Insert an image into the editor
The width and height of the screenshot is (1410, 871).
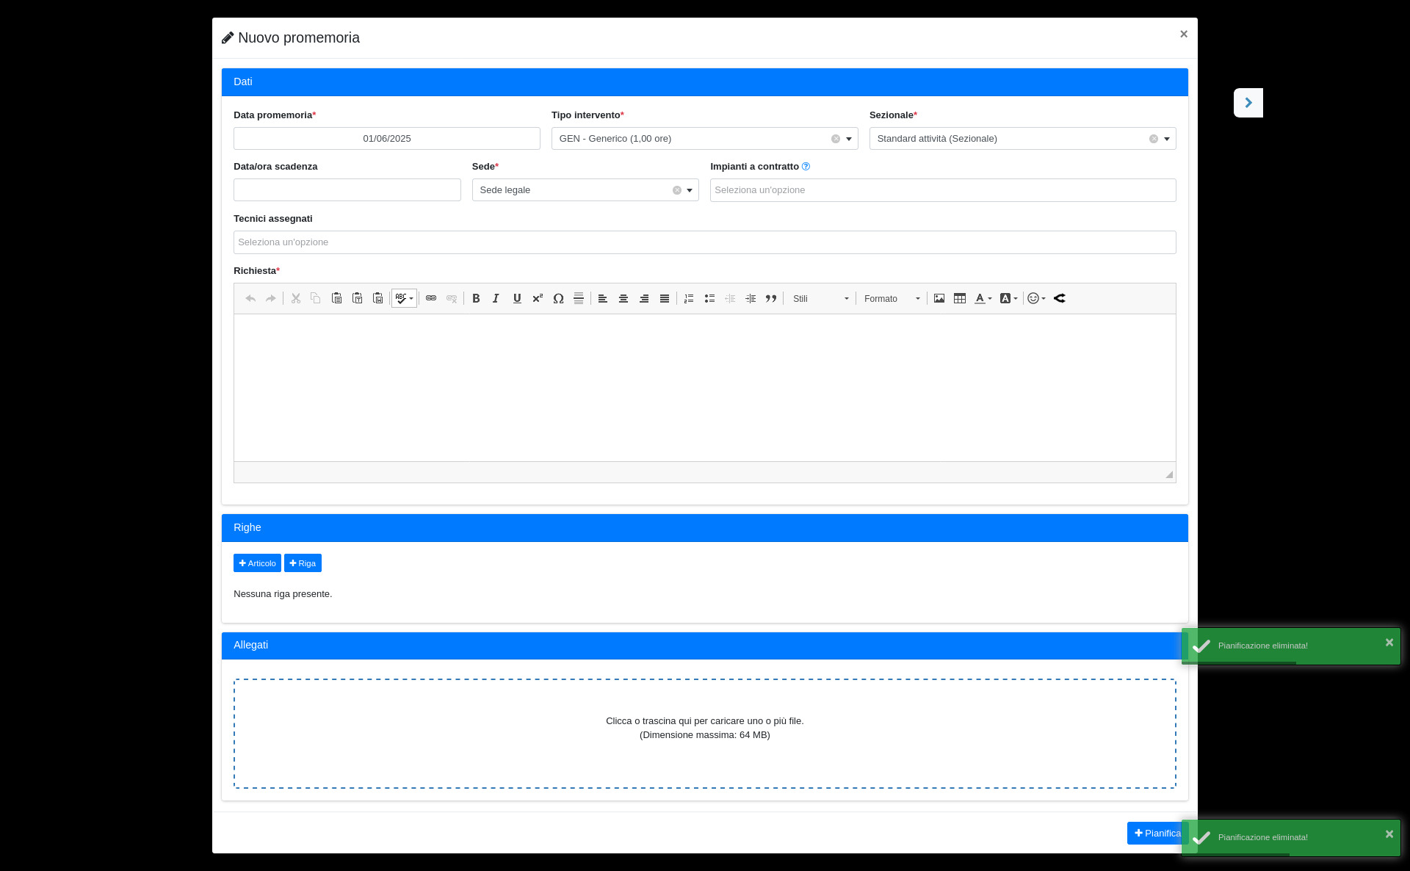click(x=939, y=298)
